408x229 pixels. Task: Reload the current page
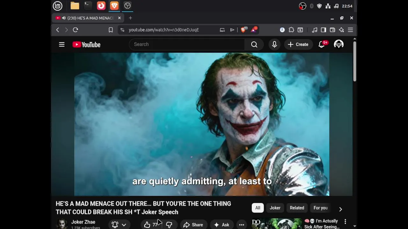(76, 30)
